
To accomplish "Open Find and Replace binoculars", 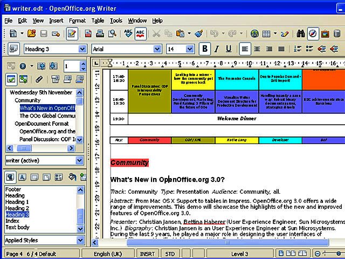I will tap(301, 34).
